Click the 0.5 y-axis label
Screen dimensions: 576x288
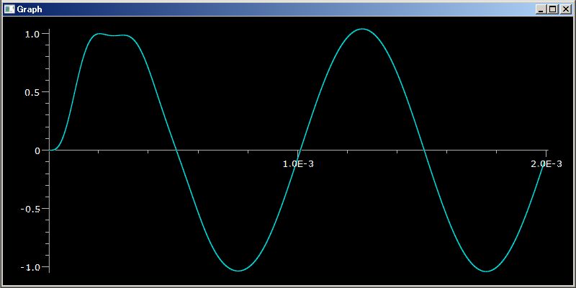pyautogui.click(x=32, y=92)
